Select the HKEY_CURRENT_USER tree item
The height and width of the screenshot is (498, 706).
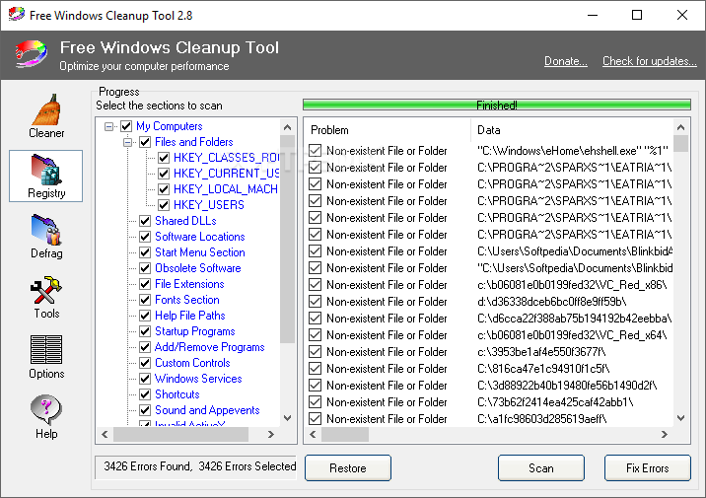(226, 174)
